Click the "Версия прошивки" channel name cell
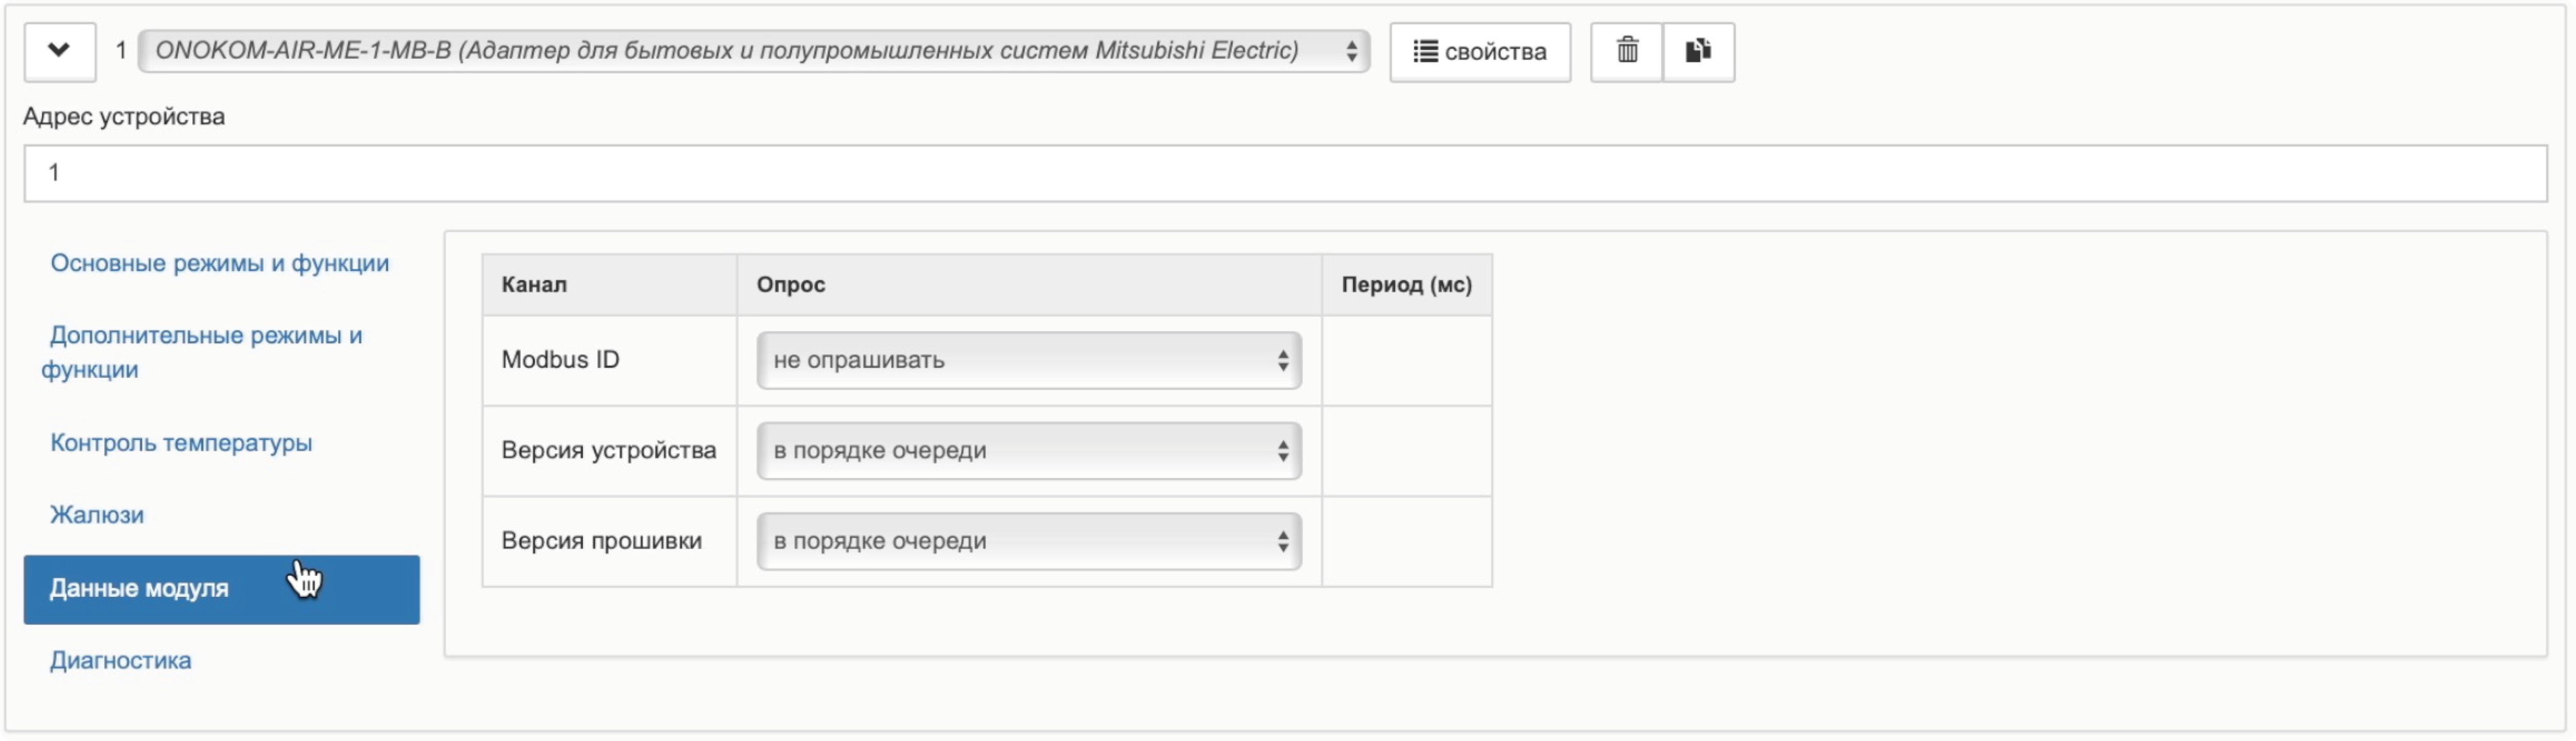 click(x=601, y=541)
